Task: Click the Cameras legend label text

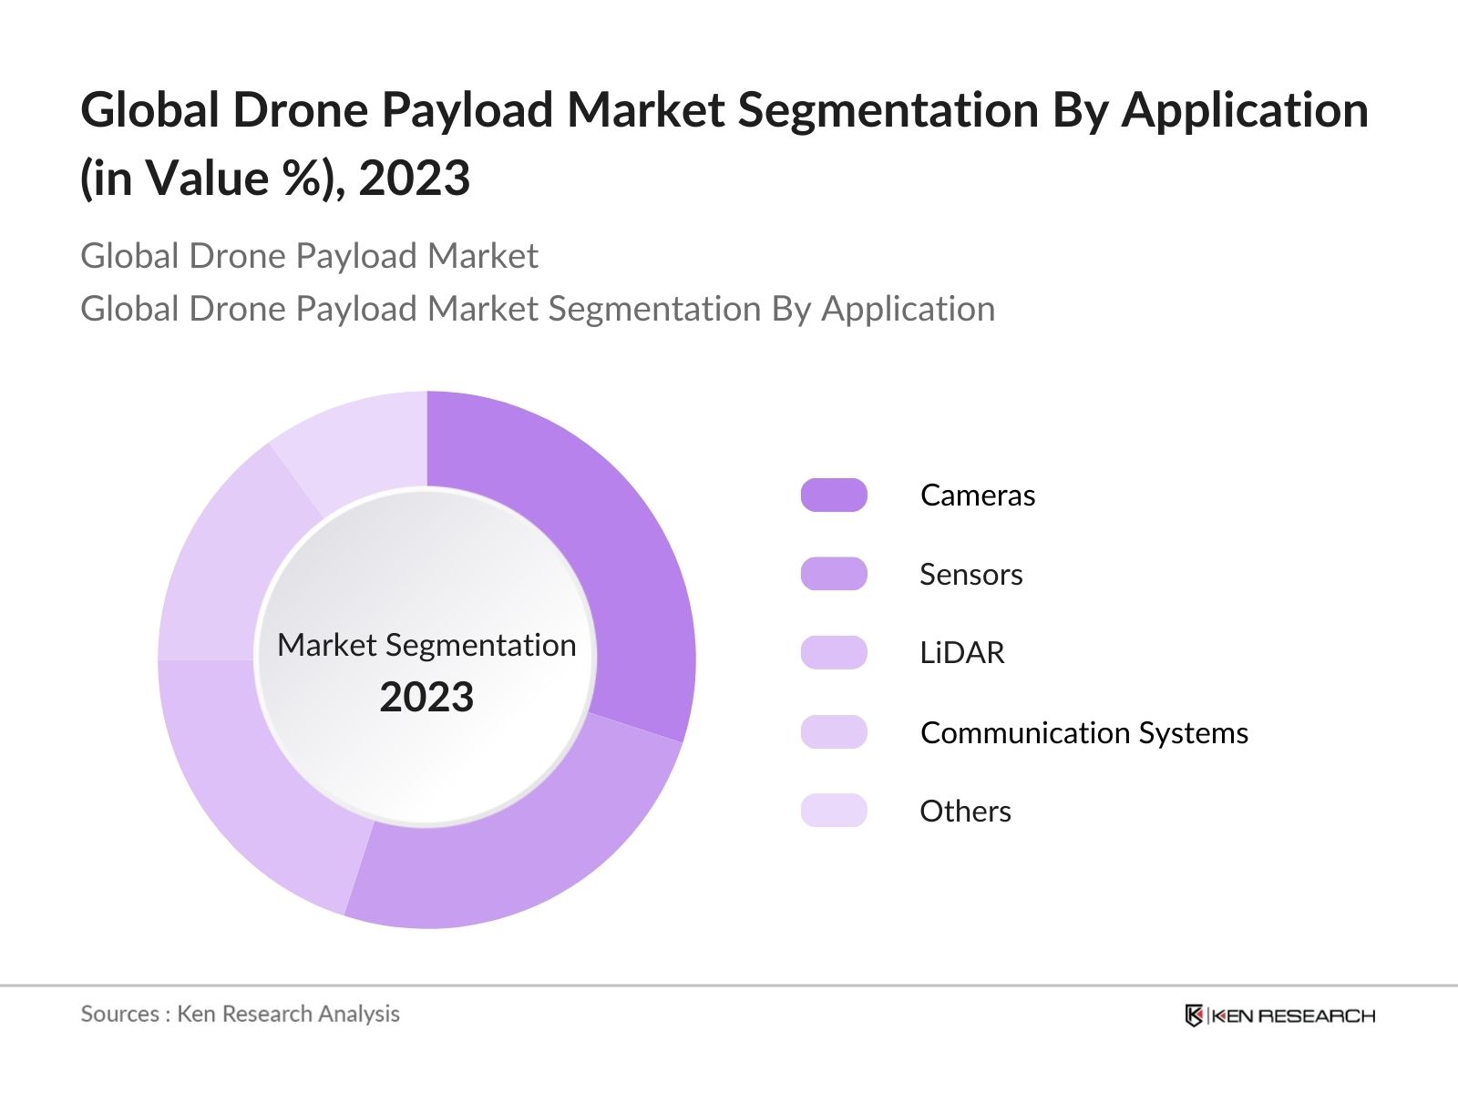Action: [978, 495]
